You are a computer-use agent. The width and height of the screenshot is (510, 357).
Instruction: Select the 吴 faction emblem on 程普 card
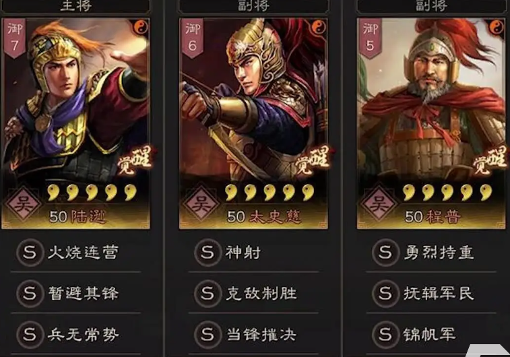point(379,204)
